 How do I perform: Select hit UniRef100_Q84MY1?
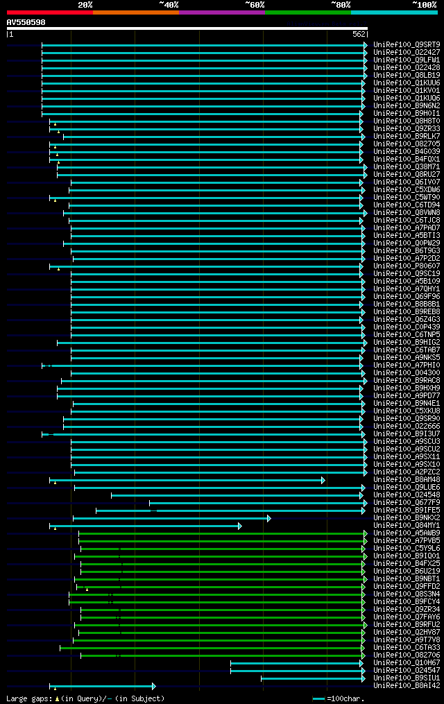[407, 526]
